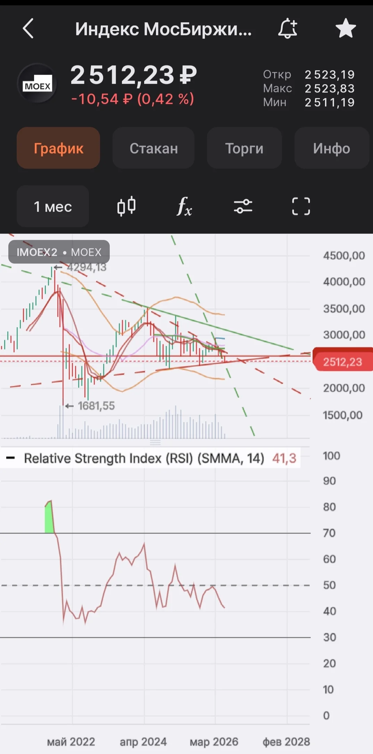373x754 pixels.
Task: Tap апр 2024 on time axis
Action: (x=143, y=741)
